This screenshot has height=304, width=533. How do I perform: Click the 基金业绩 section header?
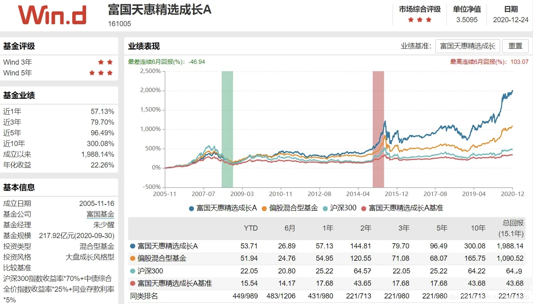click(x=19, y=96)
